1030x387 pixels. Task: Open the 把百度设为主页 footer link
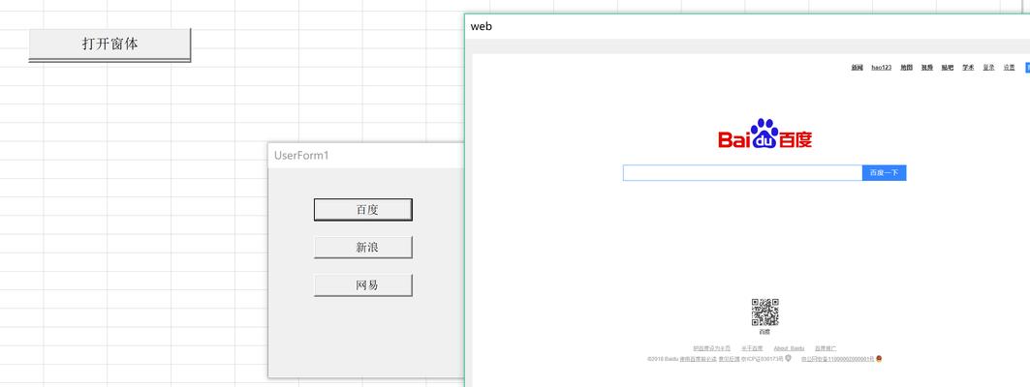pos(712,348)
